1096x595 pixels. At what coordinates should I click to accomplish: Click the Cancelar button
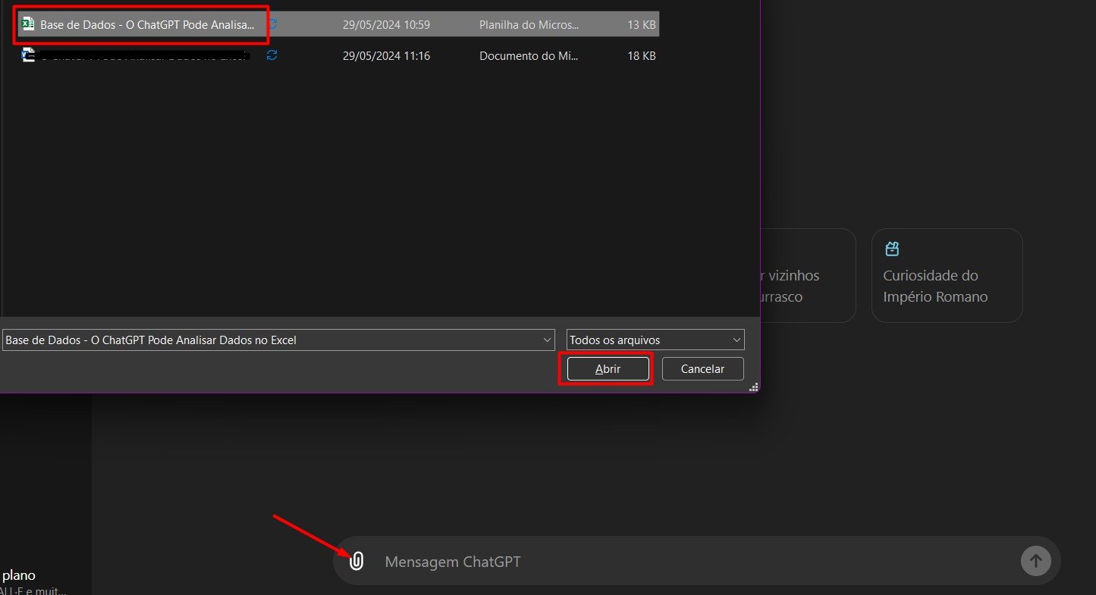pos(702,369)
